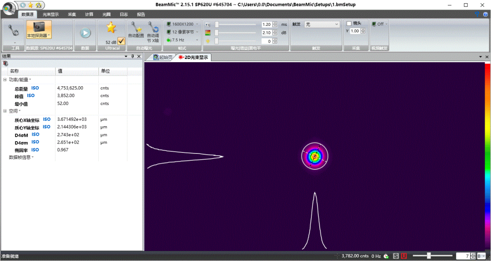
Task: Switch to the 采集 ribbon tab
Action: 72,15
